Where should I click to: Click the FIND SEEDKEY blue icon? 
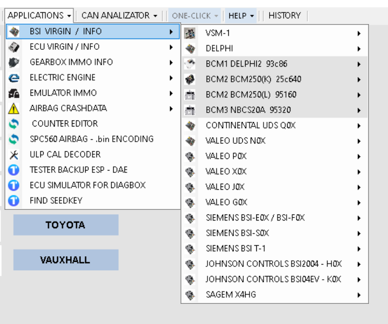tap(14, 200)
